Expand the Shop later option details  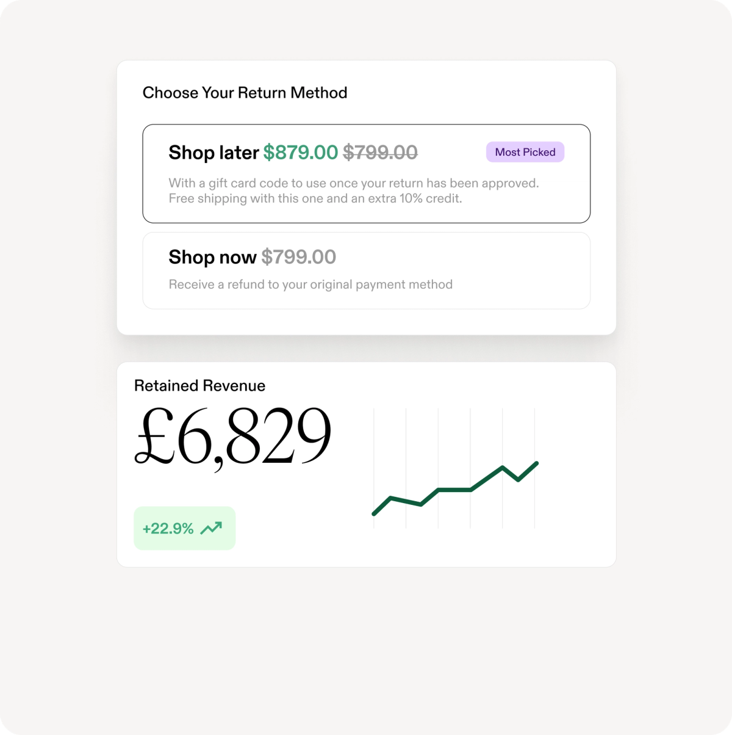pos(366,173)
